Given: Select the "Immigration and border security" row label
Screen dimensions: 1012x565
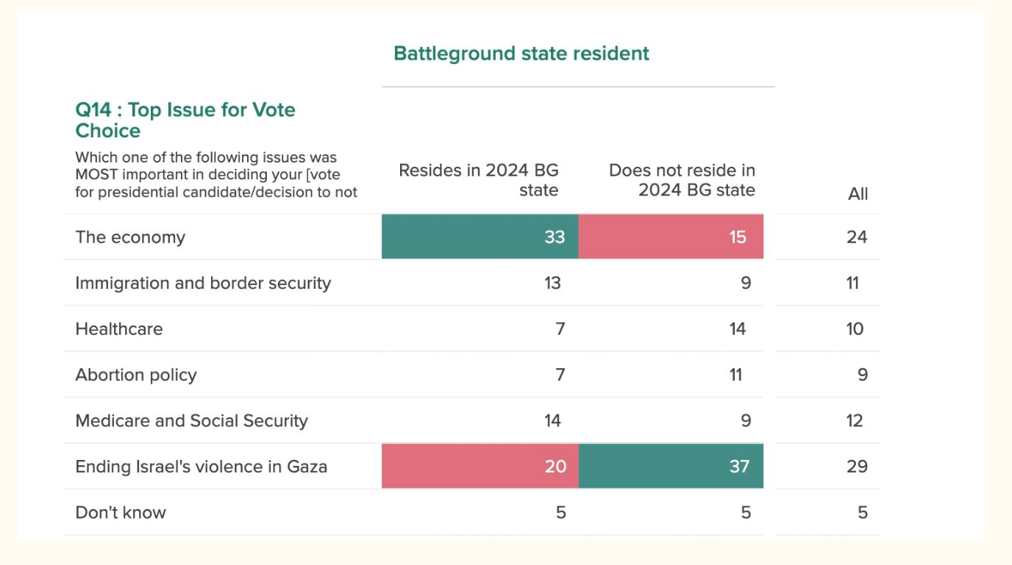Looking at the screenshot, I should point(203,284).
